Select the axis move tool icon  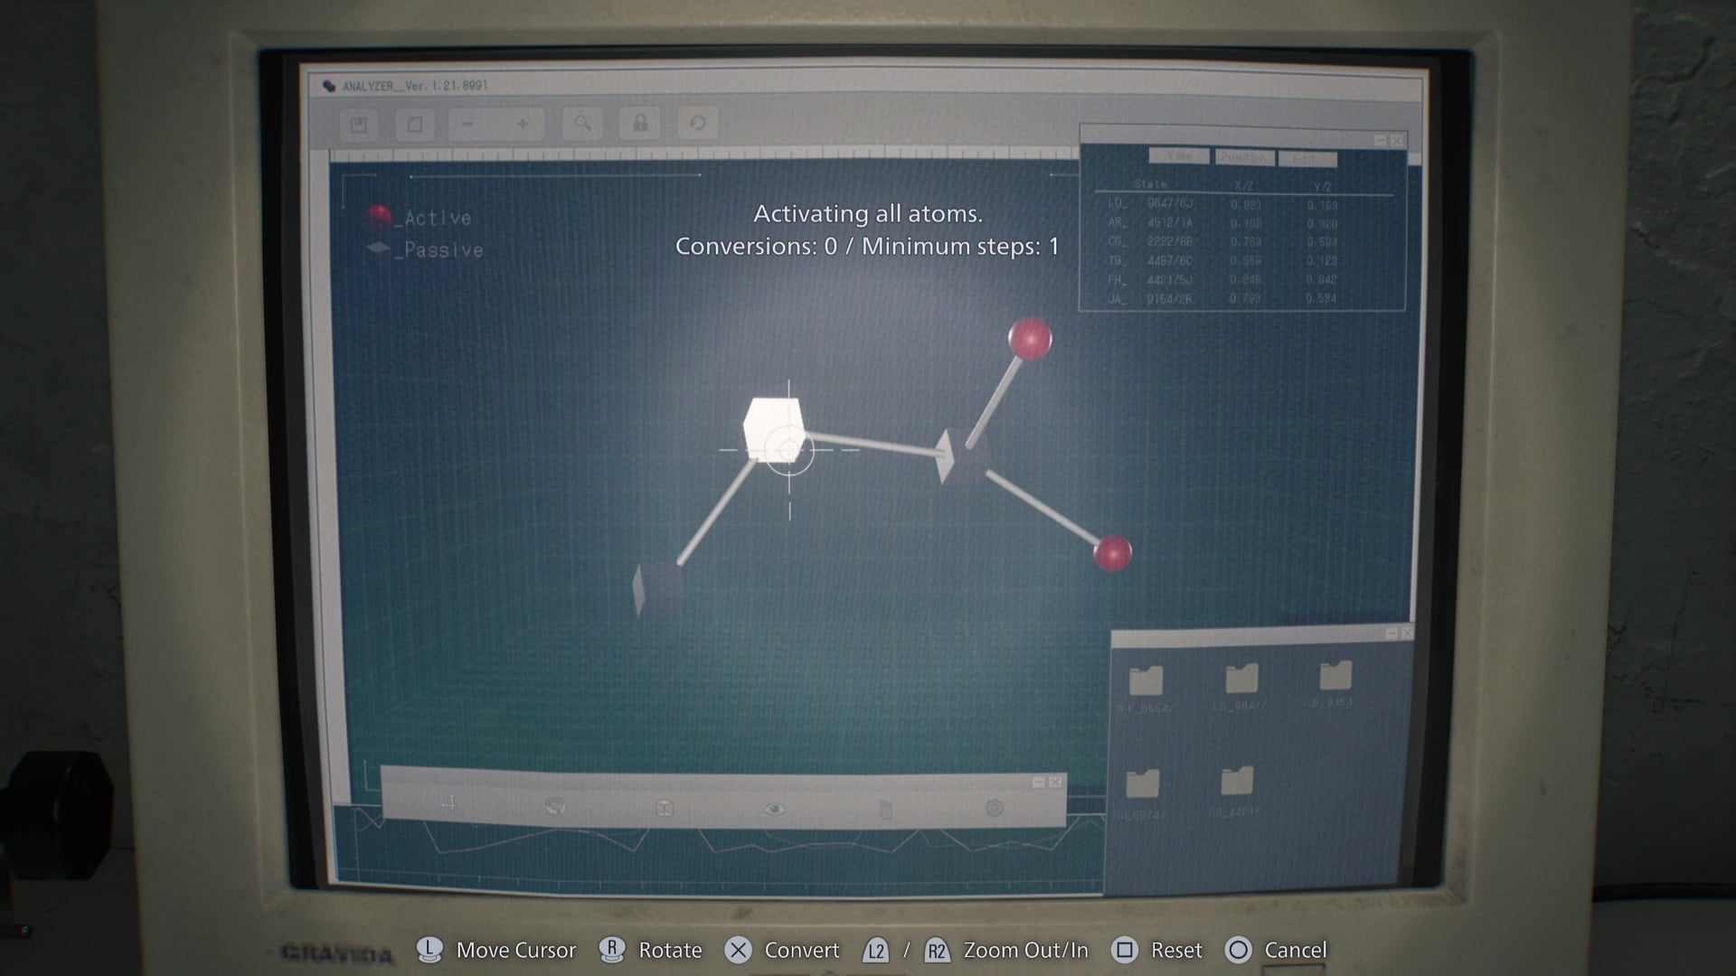pos(449,803)
